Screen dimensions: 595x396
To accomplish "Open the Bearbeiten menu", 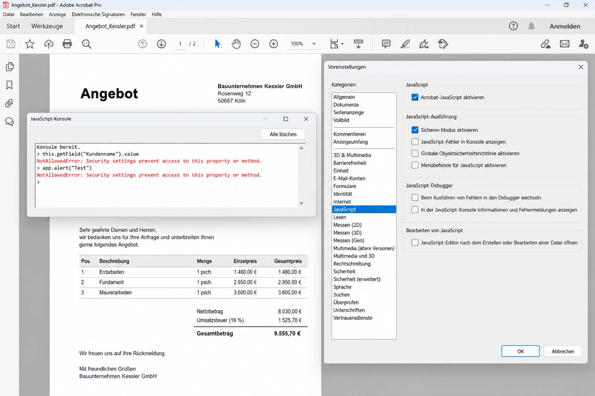I will [31, 15].
